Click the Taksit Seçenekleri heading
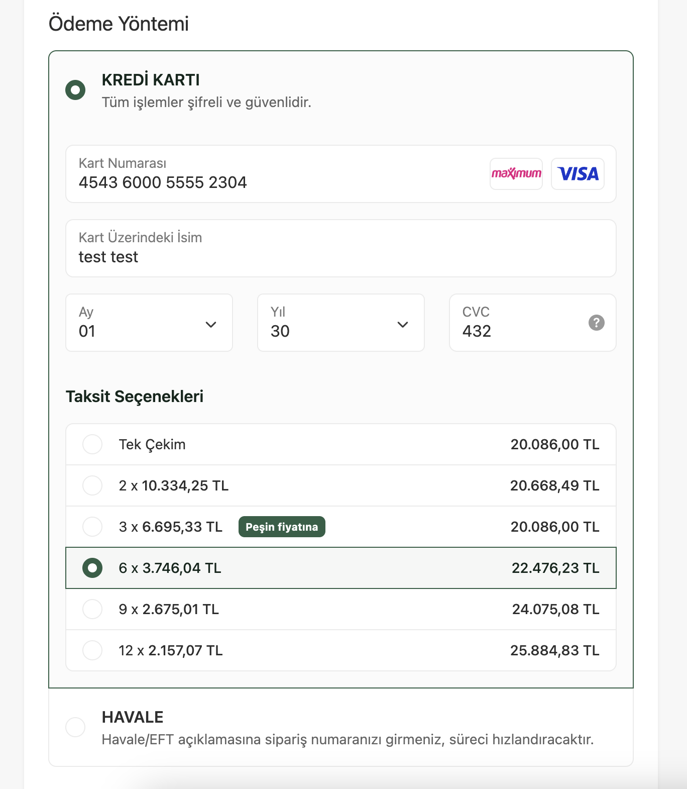 (135, 397)
